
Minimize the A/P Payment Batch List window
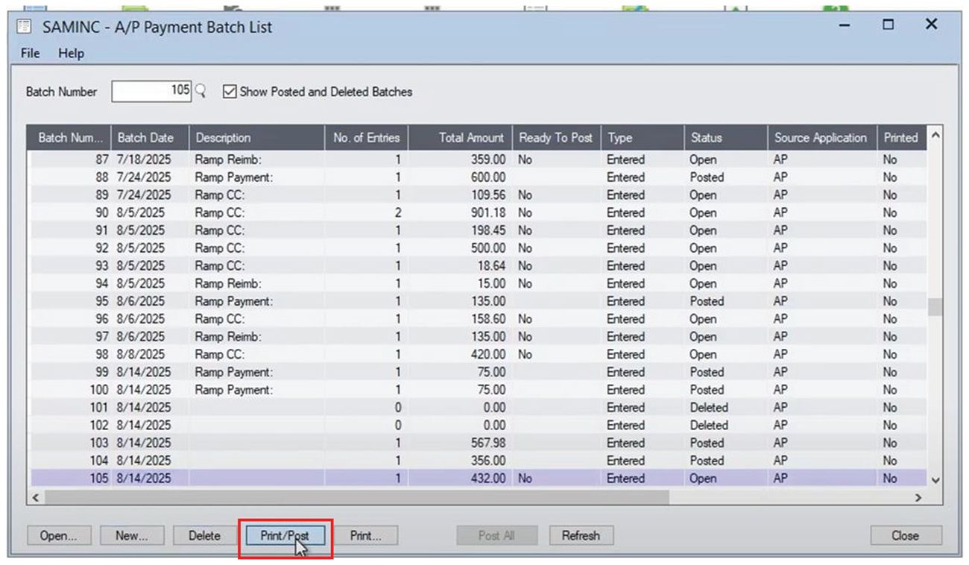tap(845, 25)
